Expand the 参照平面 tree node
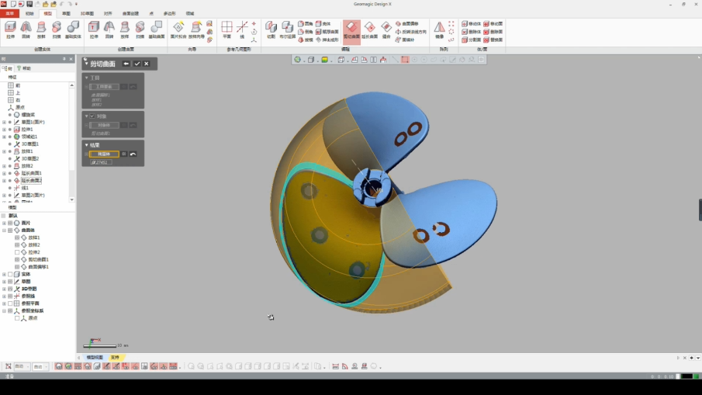Viewport: 702px width, 395px height. click(4, 303)
